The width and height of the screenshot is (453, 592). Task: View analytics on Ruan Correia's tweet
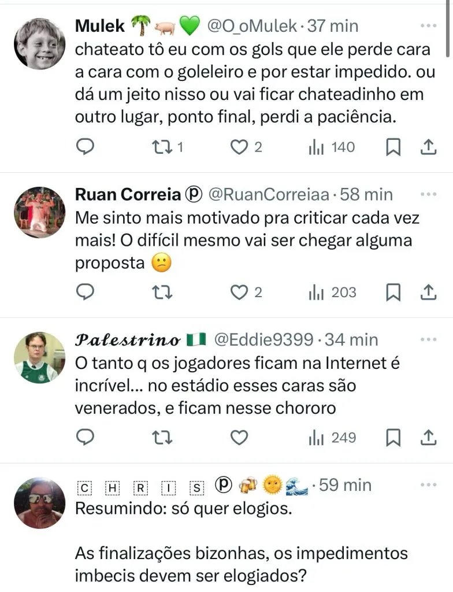tap(332, 293)
